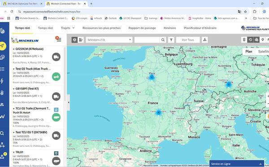Collapse the Test TCU G5 T (DX736BV) entry
Screen dimensions: 269x167
[13, 132]
